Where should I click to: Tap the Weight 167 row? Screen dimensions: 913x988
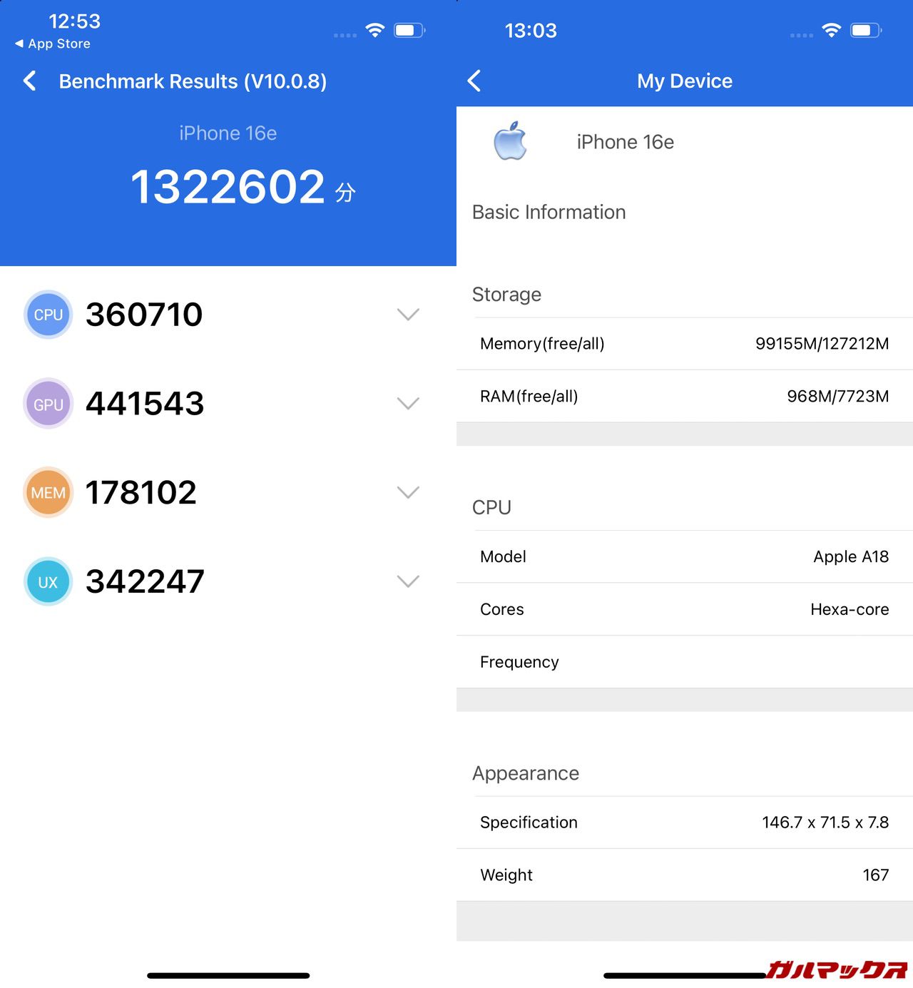pyautogui.click(x=684, y=875)
